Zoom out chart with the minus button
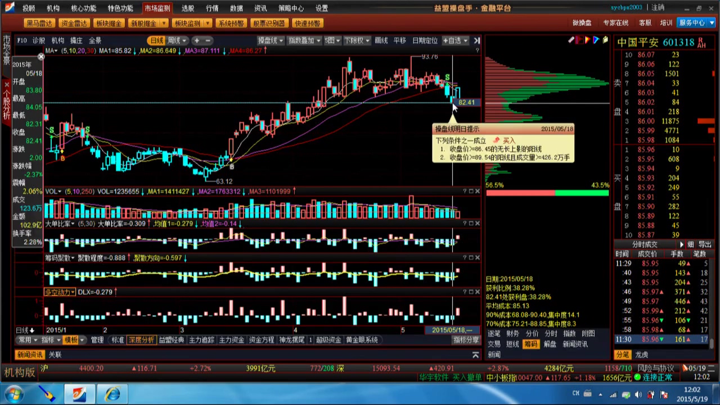The image size is (720, 405). [208, 40]
